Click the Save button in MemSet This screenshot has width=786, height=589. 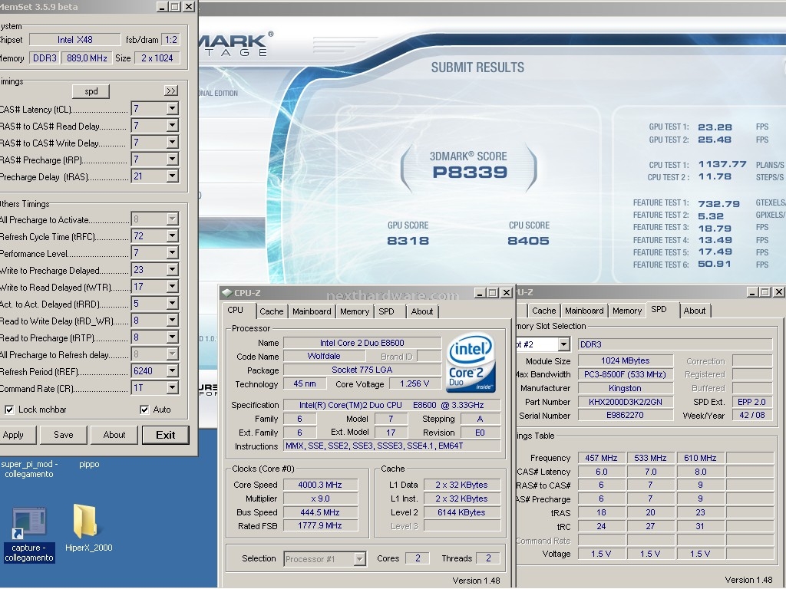(64, 435)
